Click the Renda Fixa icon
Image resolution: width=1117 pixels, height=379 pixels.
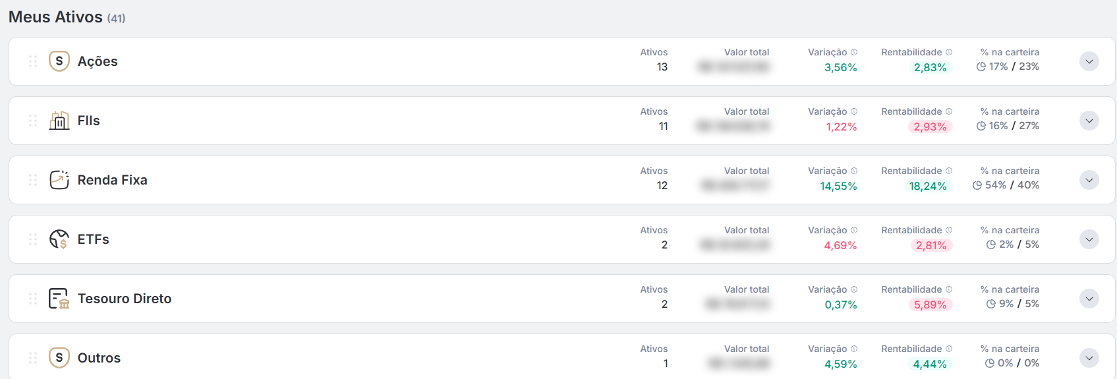(x=59, y=180)
